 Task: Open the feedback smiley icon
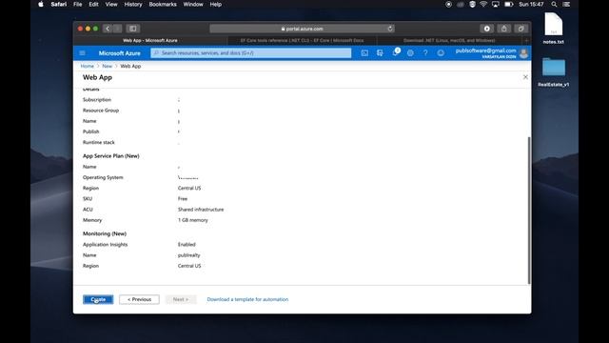point(441,53)
